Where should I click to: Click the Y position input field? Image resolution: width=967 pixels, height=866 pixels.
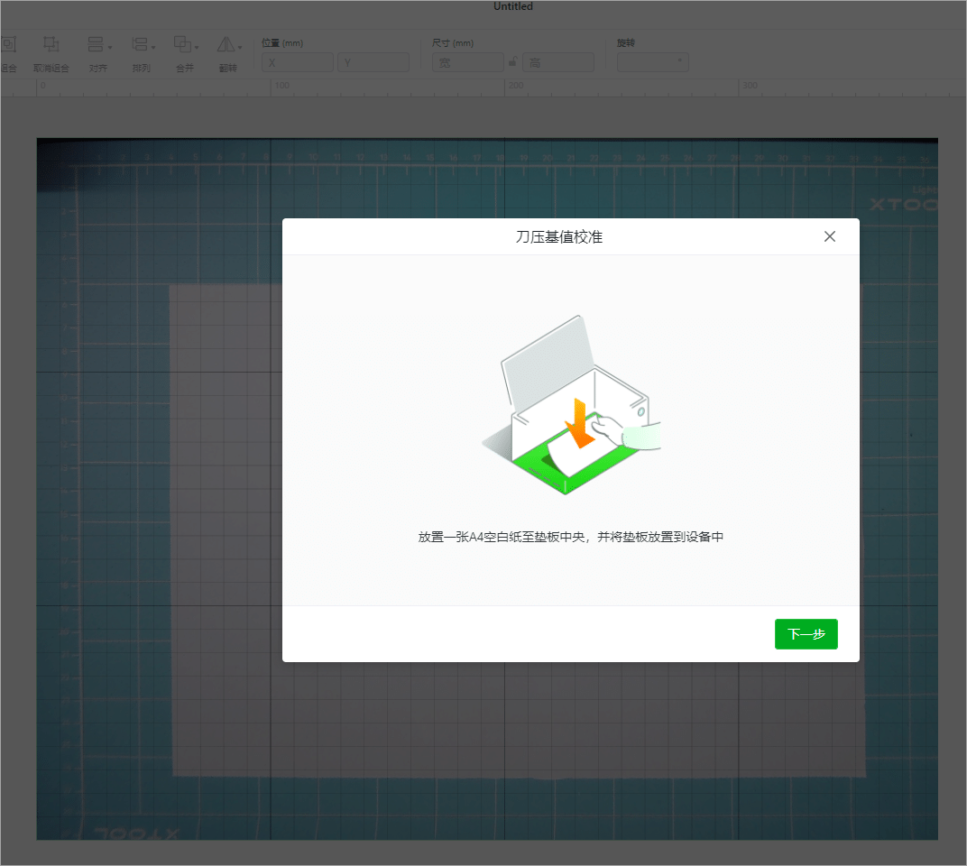(x=373, y=62)
